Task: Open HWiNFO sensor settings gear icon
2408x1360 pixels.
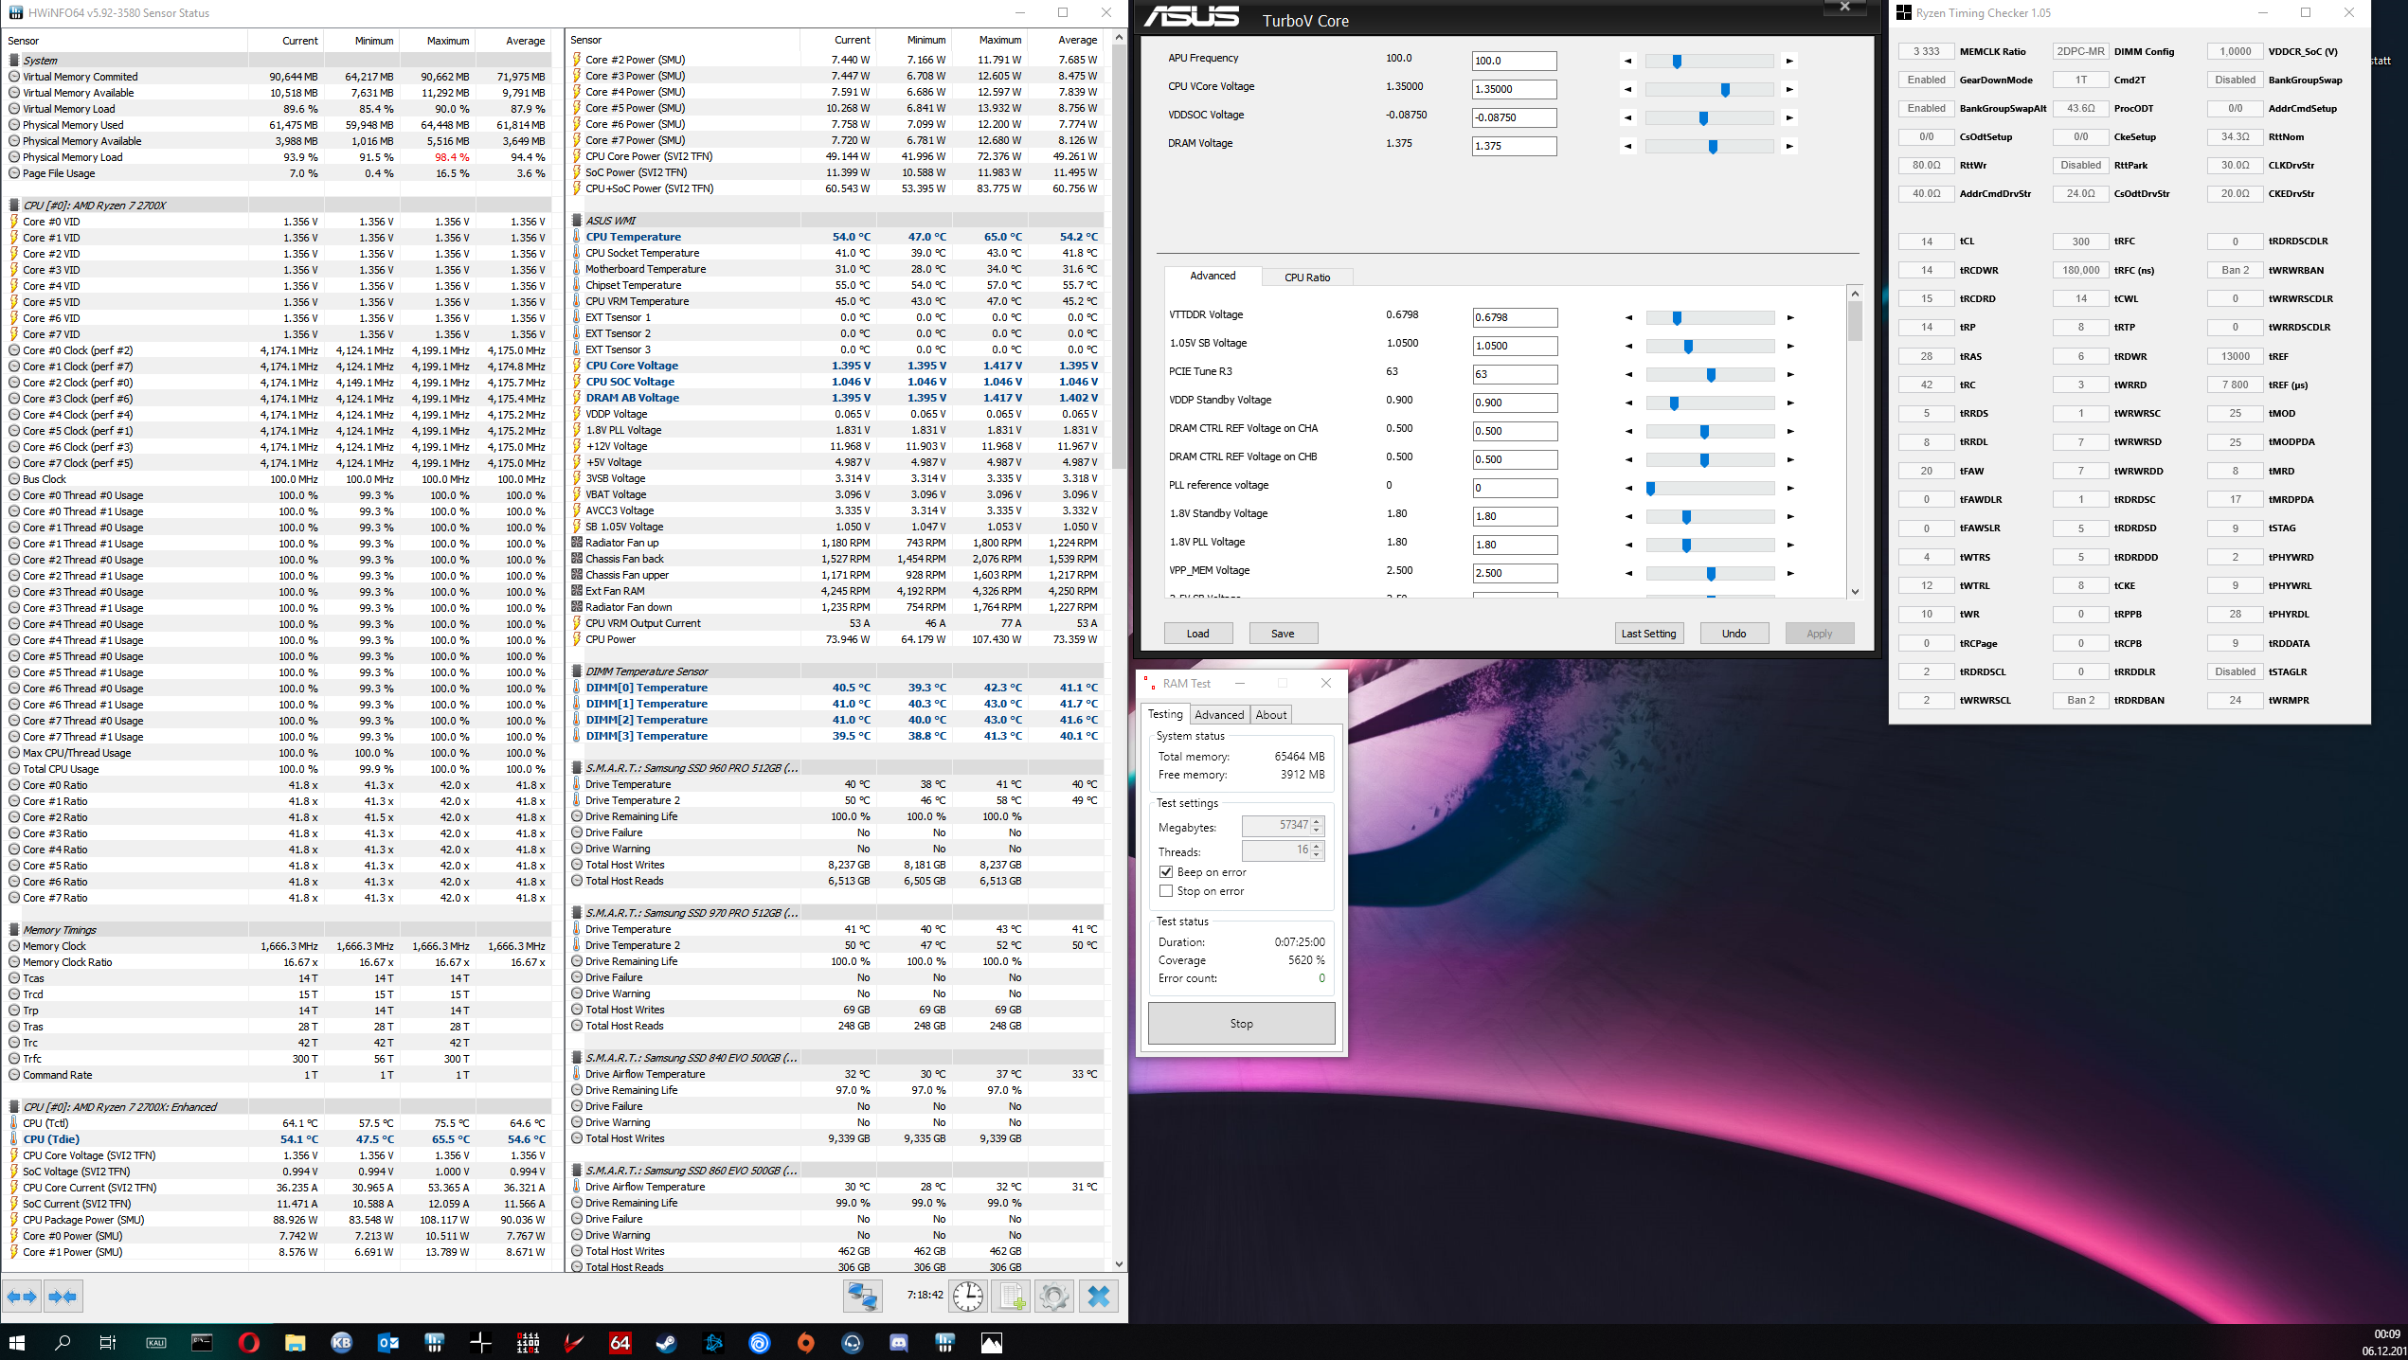Action: pyautogui.click(x=1053, y=1297)
